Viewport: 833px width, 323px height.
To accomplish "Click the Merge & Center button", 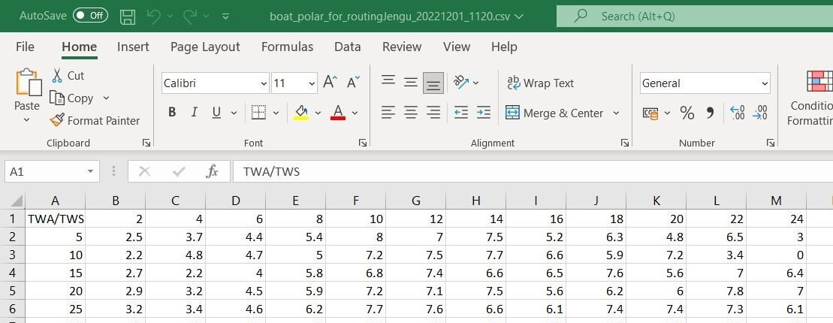I will click(x=556, y=113).
